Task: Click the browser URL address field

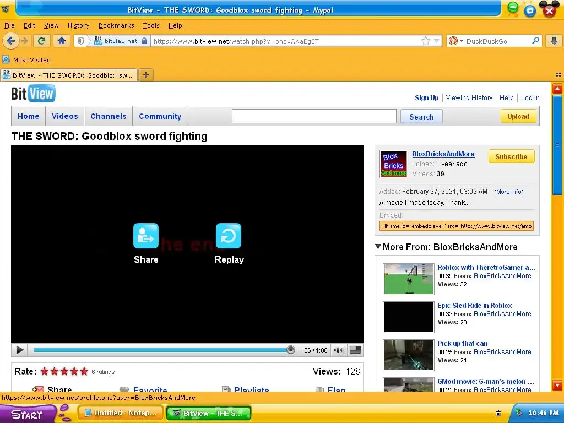Action: [286, 41]
